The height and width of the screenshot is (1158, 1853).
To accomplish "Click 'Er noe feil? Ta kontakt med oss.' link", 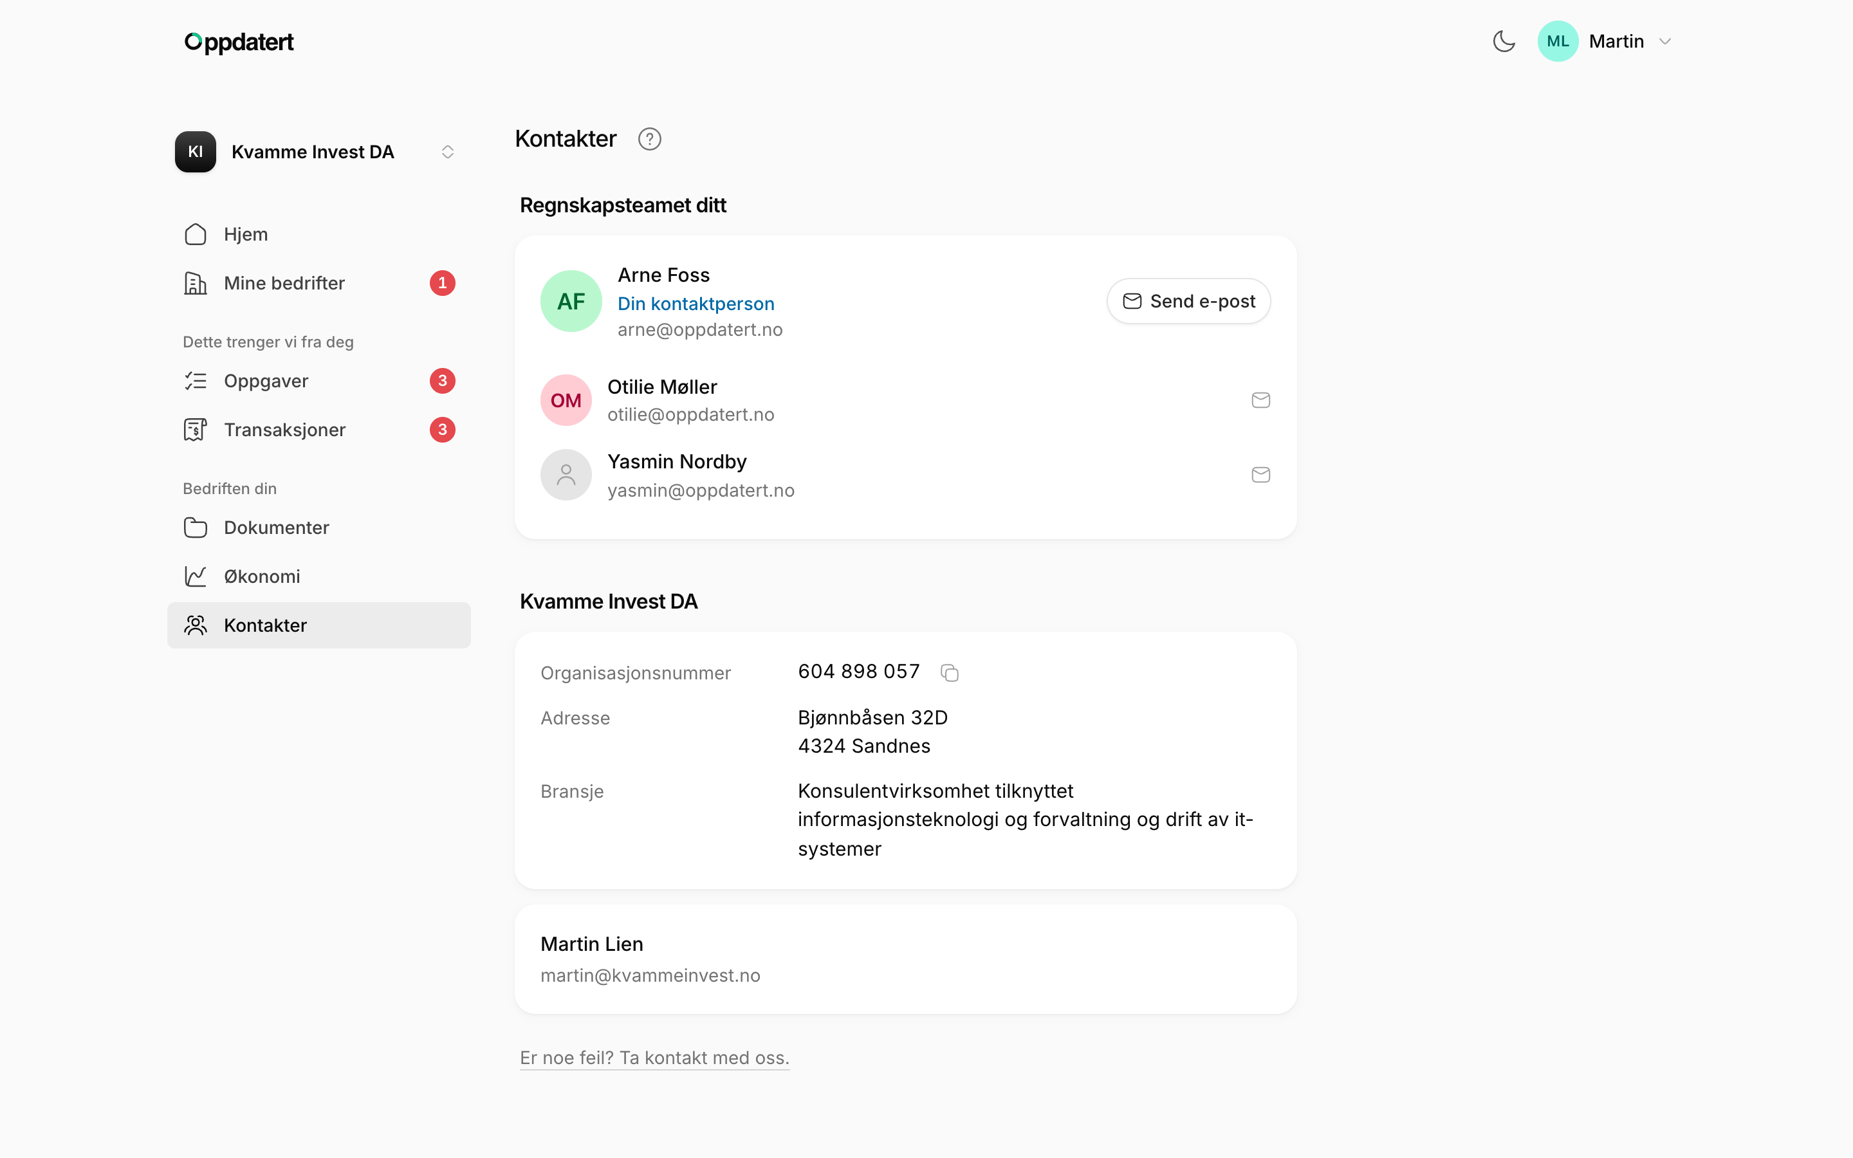I will tap(655, 1058).
